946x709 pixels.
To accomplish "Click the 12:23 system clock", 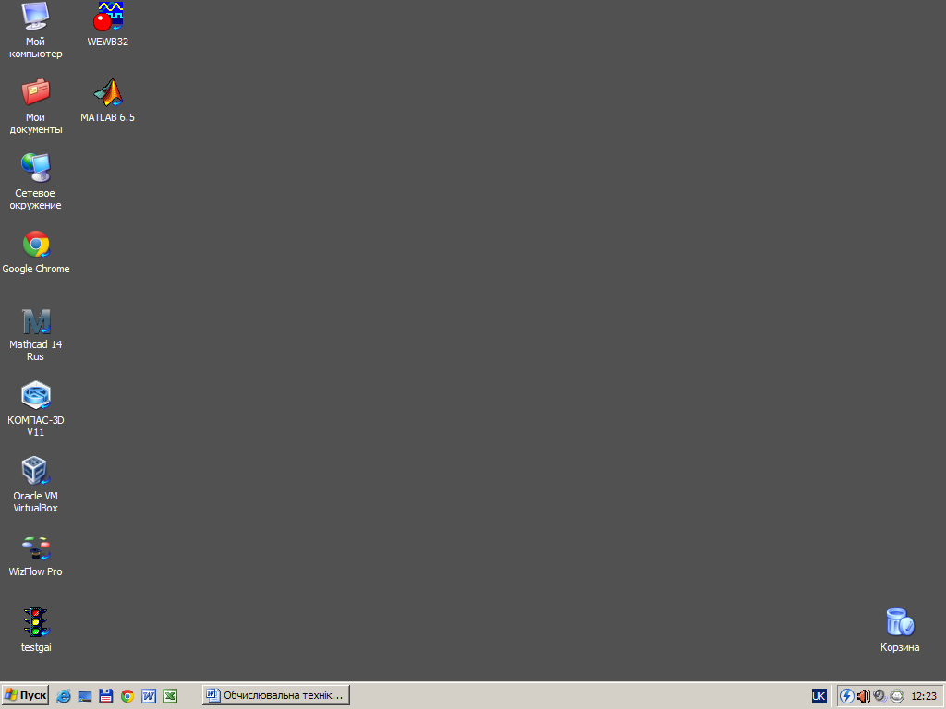I will [923, 696].
